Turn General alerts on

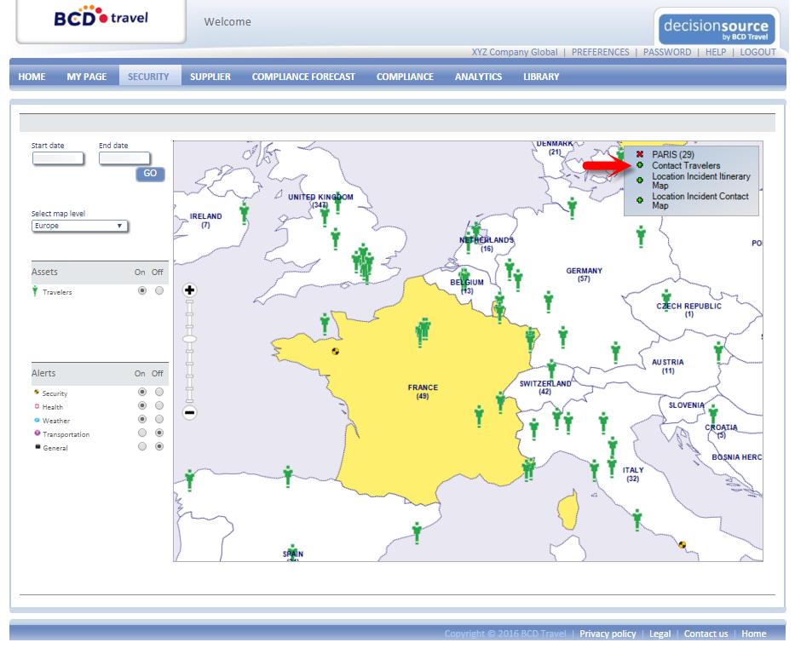[x=142, y=446]
